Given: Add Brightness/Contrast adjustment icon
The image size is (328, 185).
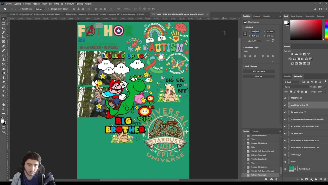Looking at the screenshot, I should pos(292,54).
